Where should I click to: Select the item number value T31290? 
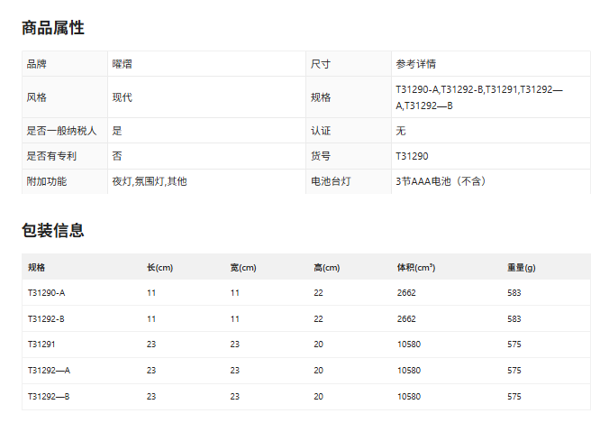[x=412, y=156]
